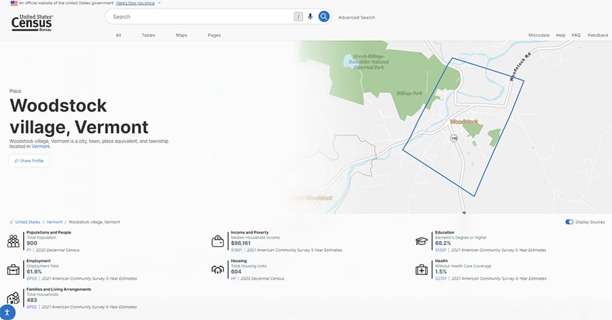Click the microphone voice search icon
The height and width of the screenshot is (320, 612).
point(310,17)
